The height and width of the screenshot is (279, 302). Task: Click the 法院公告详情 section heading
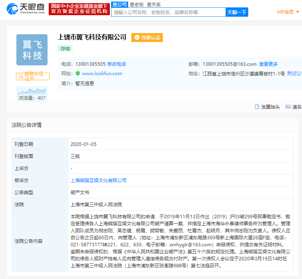click(x=26, y=125)
